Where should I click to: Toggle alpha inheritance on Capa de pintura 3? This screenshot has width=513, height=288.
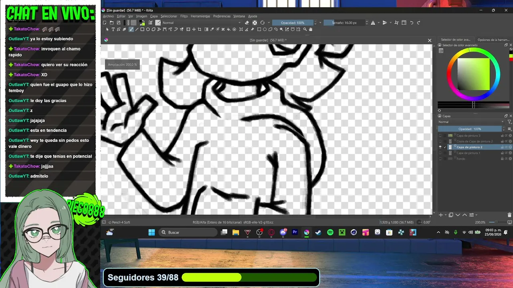(x=506, y=136)
